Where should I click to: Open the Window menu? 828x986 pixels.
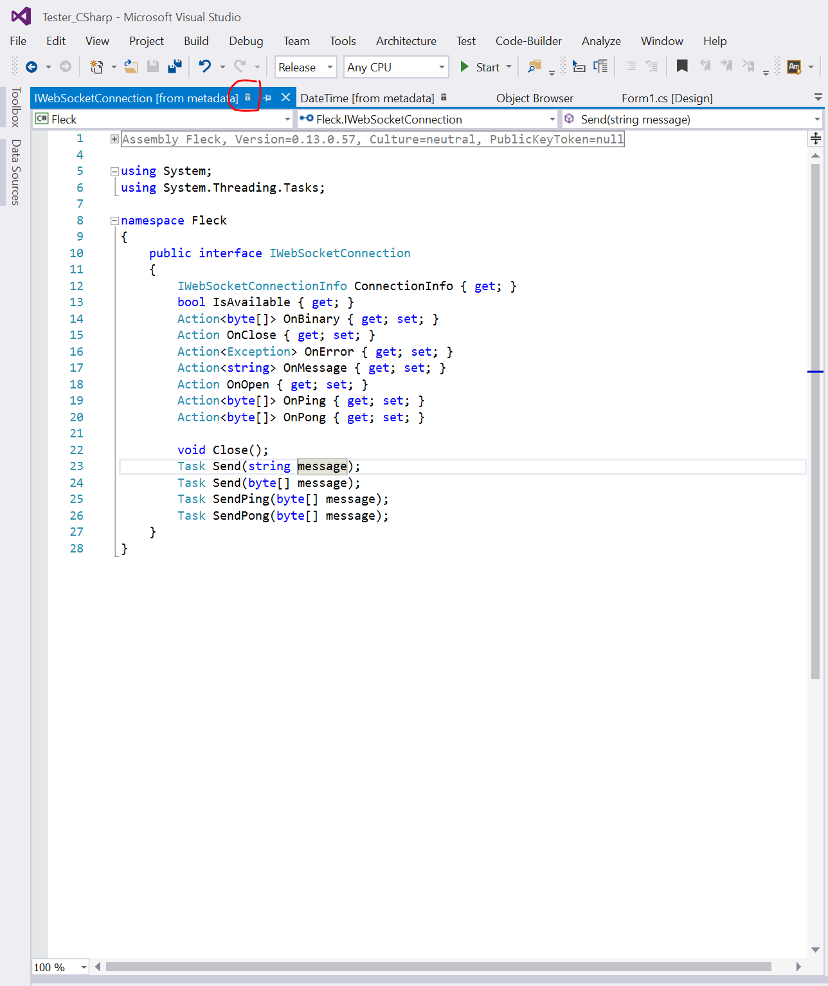click(661, 41)
